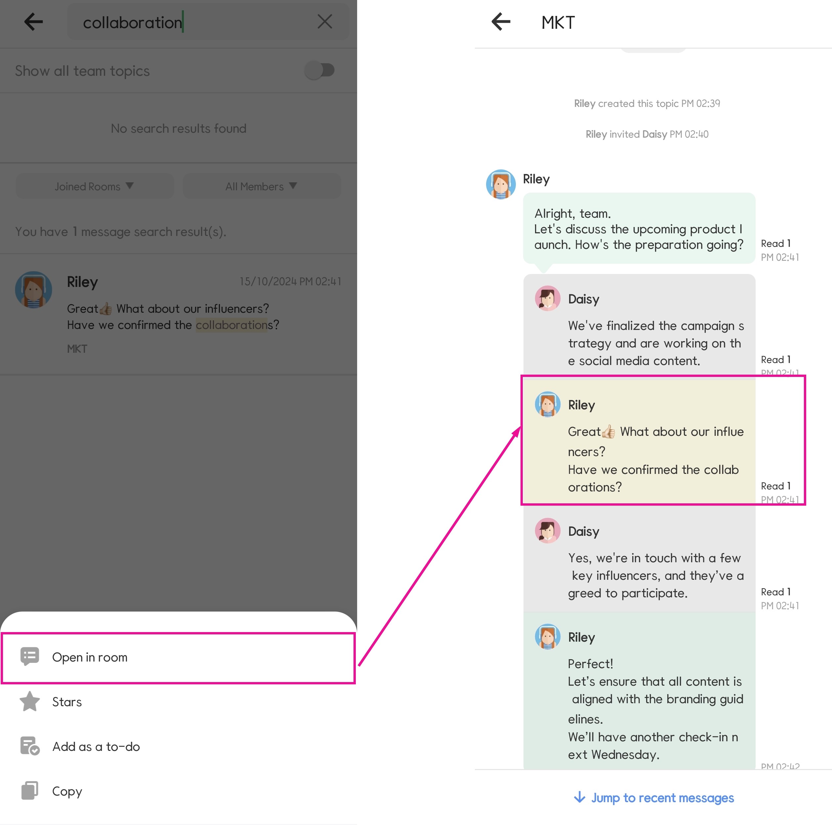Click the copy icon

[30, 791]
